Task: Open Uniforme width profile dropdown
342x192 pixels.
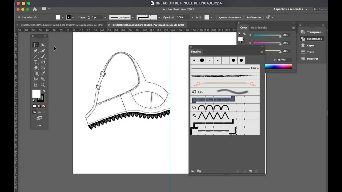Action: pyautogui.click(x=133, y=17)
